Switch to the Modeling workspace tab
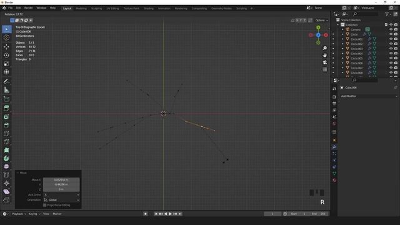Viewport: 400px width, 225px height. [x=81, y=8]
